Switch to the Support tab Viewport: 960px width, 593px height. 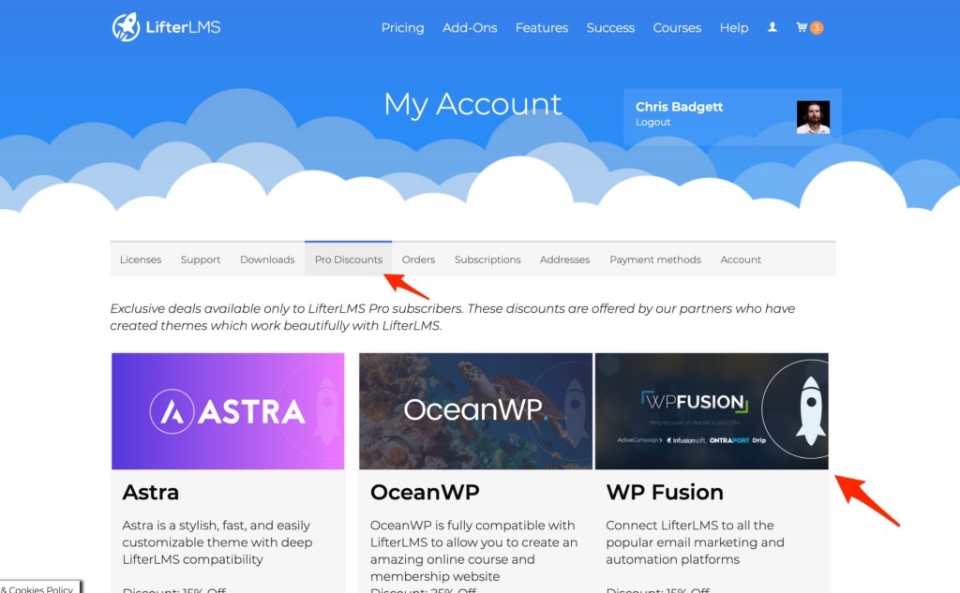[x=201, y=259]
